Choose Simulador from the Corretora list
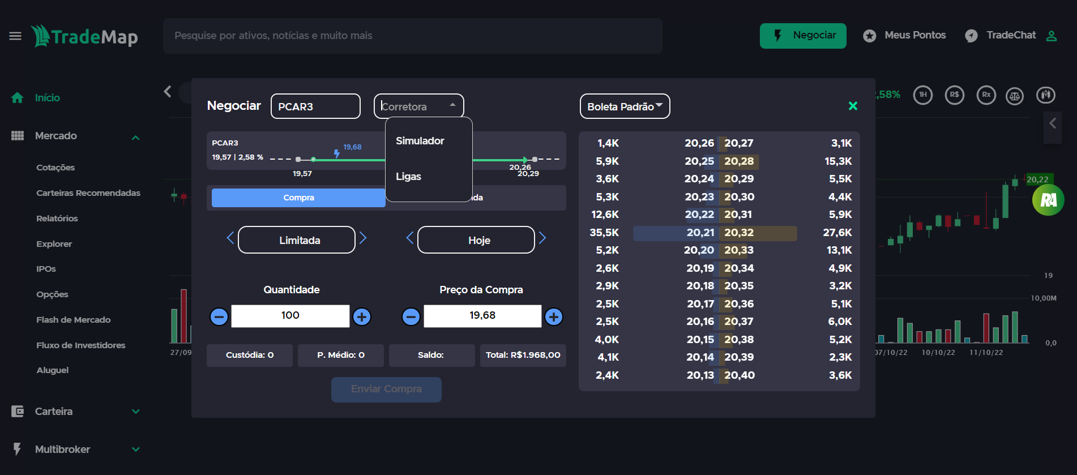This screenshot has height=475, width=1077. 420,141
